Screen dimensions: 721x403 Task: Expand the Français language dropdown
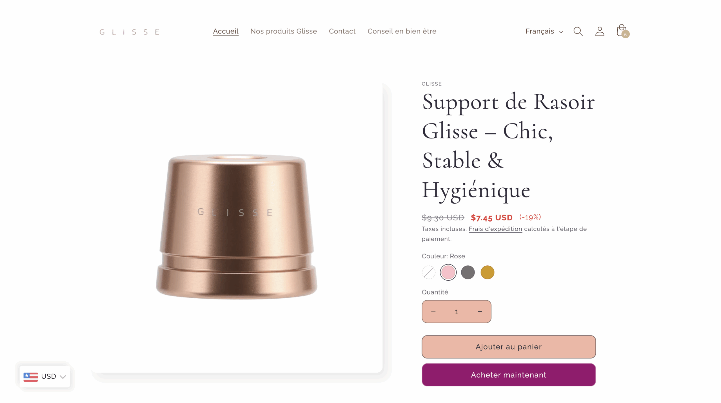click(x=544, y=31)
